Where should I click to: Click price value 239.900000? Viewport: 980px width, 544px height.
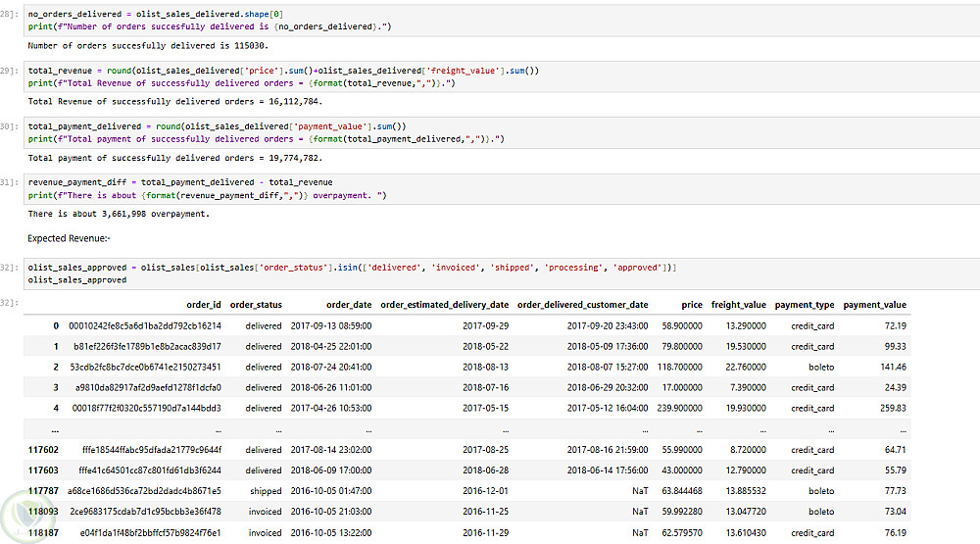[x=680, y=409]
